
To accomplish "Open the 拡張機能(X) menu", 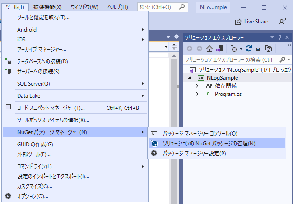I will (x=47, y=7).
